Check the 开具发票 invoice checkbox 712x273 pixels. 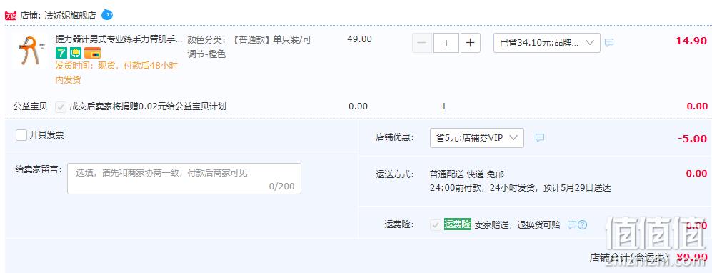point(21,135)
